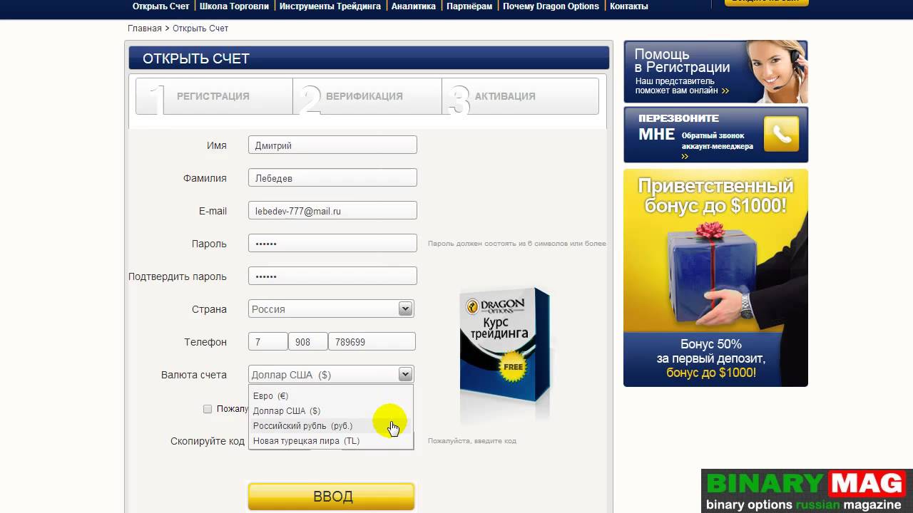Open the Контакты menu item
The height and width of the screenshot is (513, 913).
(629, 6)
